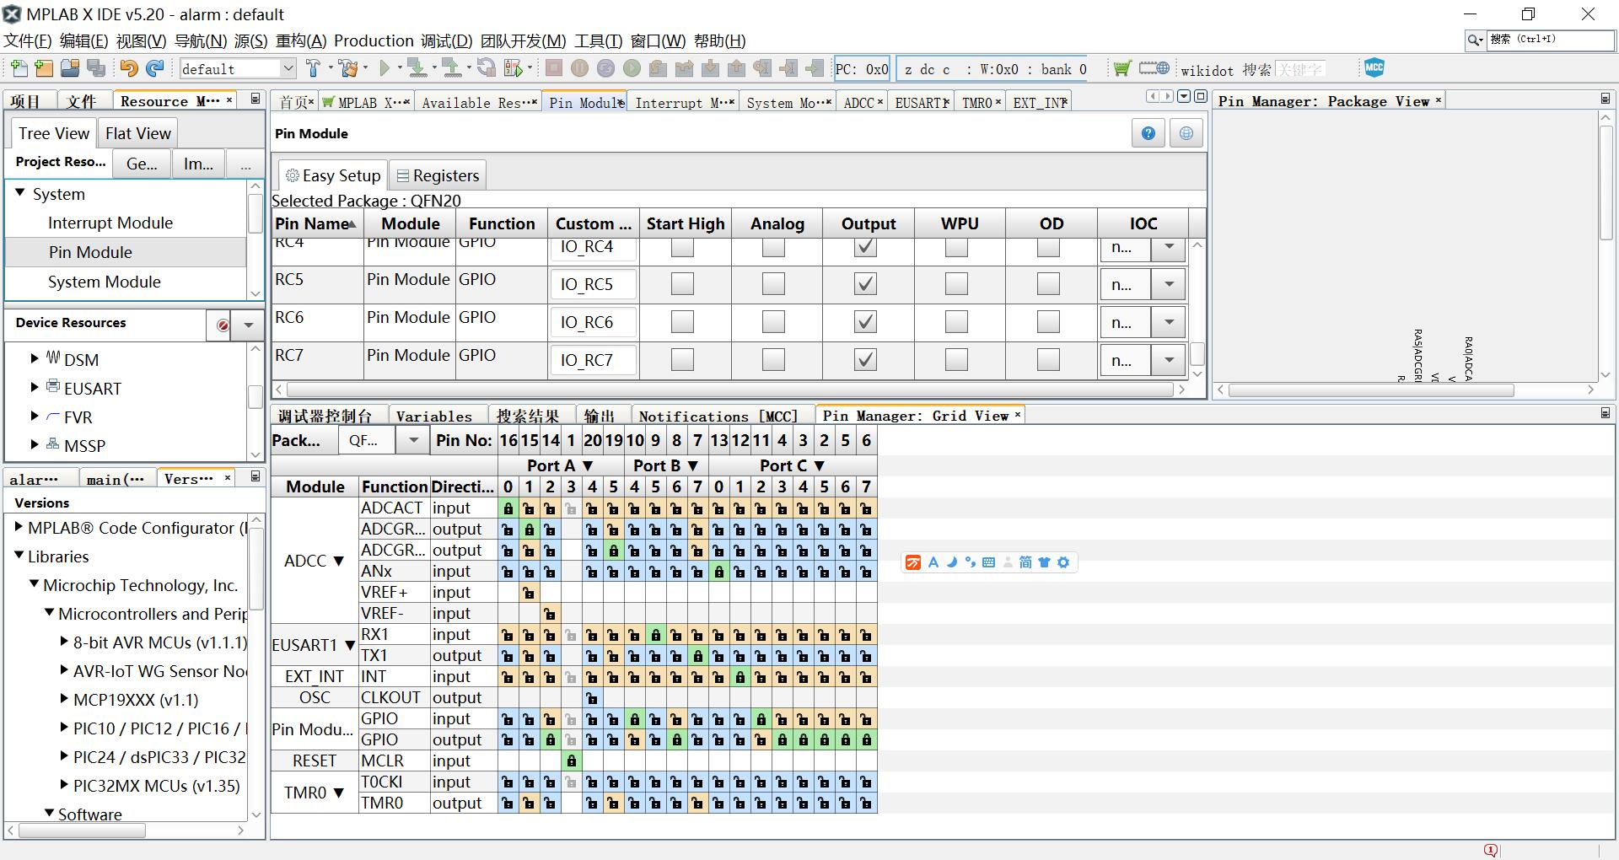This screenshot has height=860, width=1619.
Task: Uncheck the Output checkbox for RC5
Action: click(x=865, y=284)
